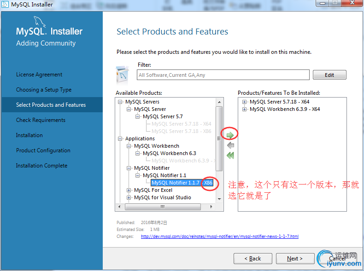
Task: Click License Agreement step in sidebar
Action: (x=39, y=75)
